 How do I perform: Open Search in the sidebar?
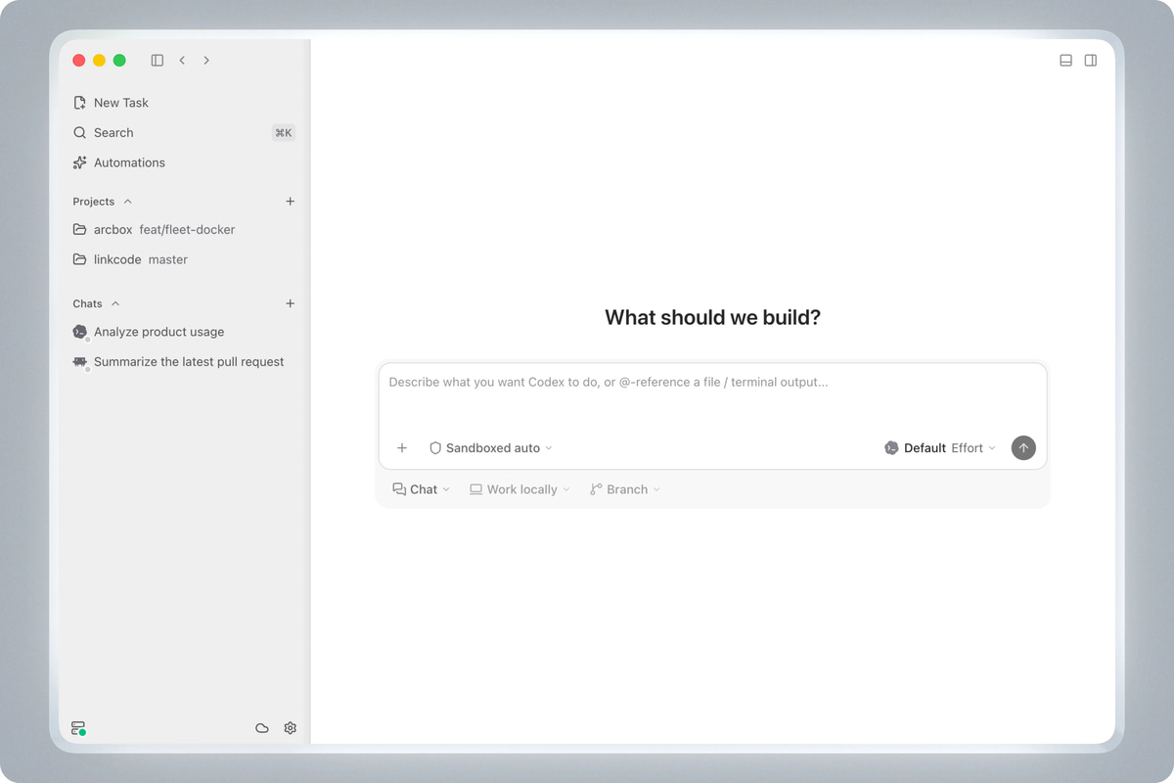point(184,133)
